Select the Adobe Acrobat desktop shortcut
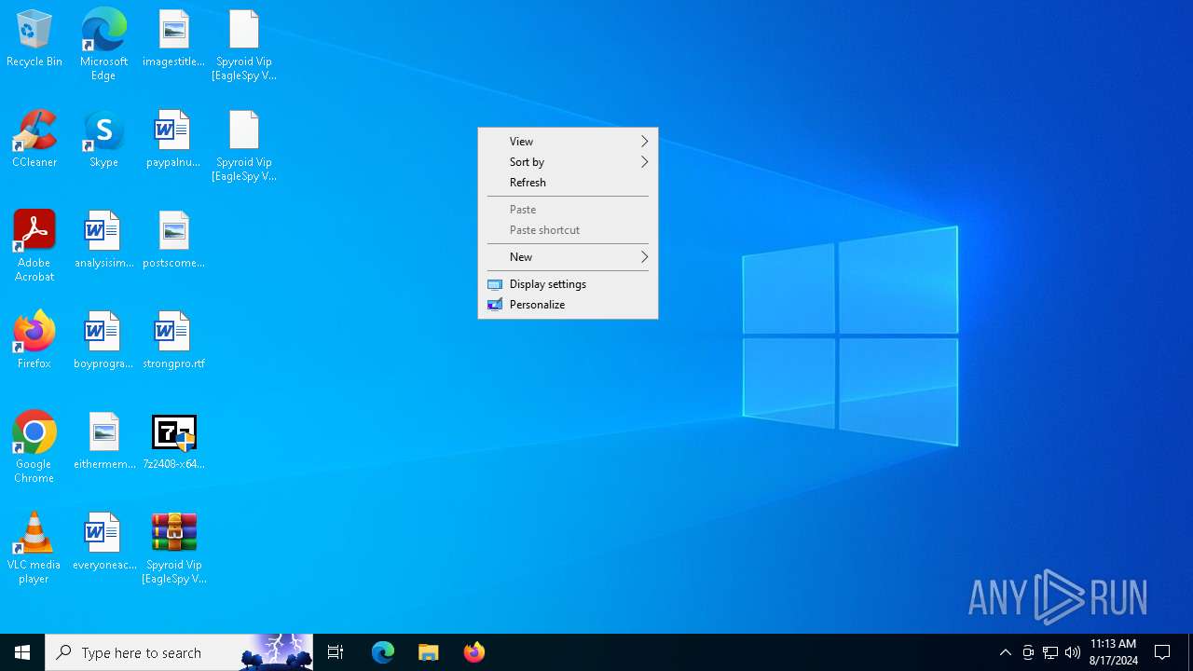 pyautogui.click(x=34, y=246)
